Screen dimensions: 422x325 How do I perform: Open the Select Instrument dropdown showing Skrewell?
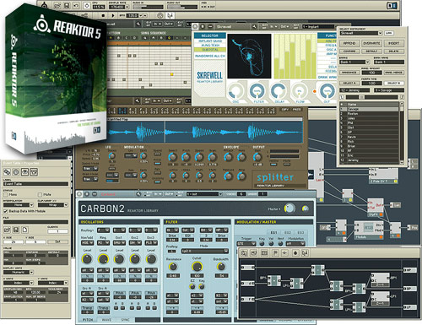click(x=361, y=33)
